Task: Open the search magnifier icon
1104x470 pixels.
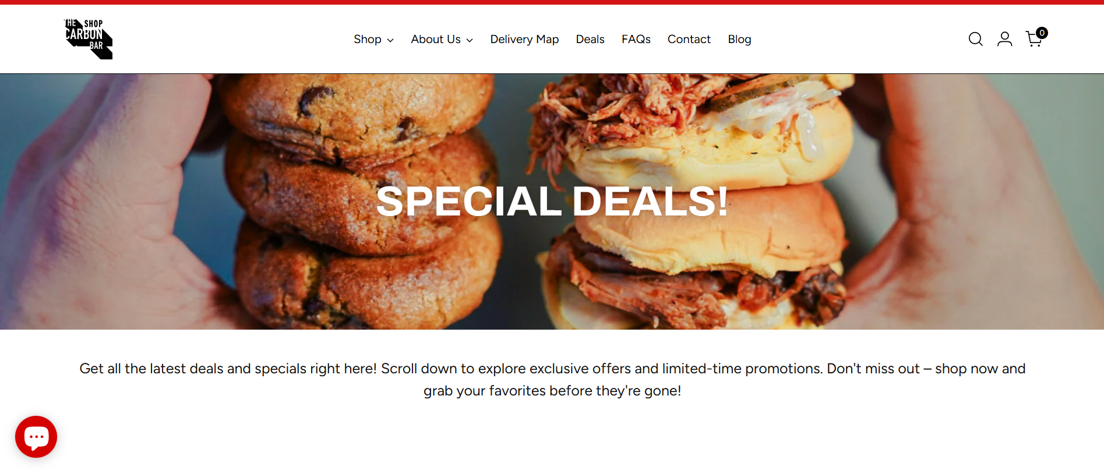Action: coord(975,39)
